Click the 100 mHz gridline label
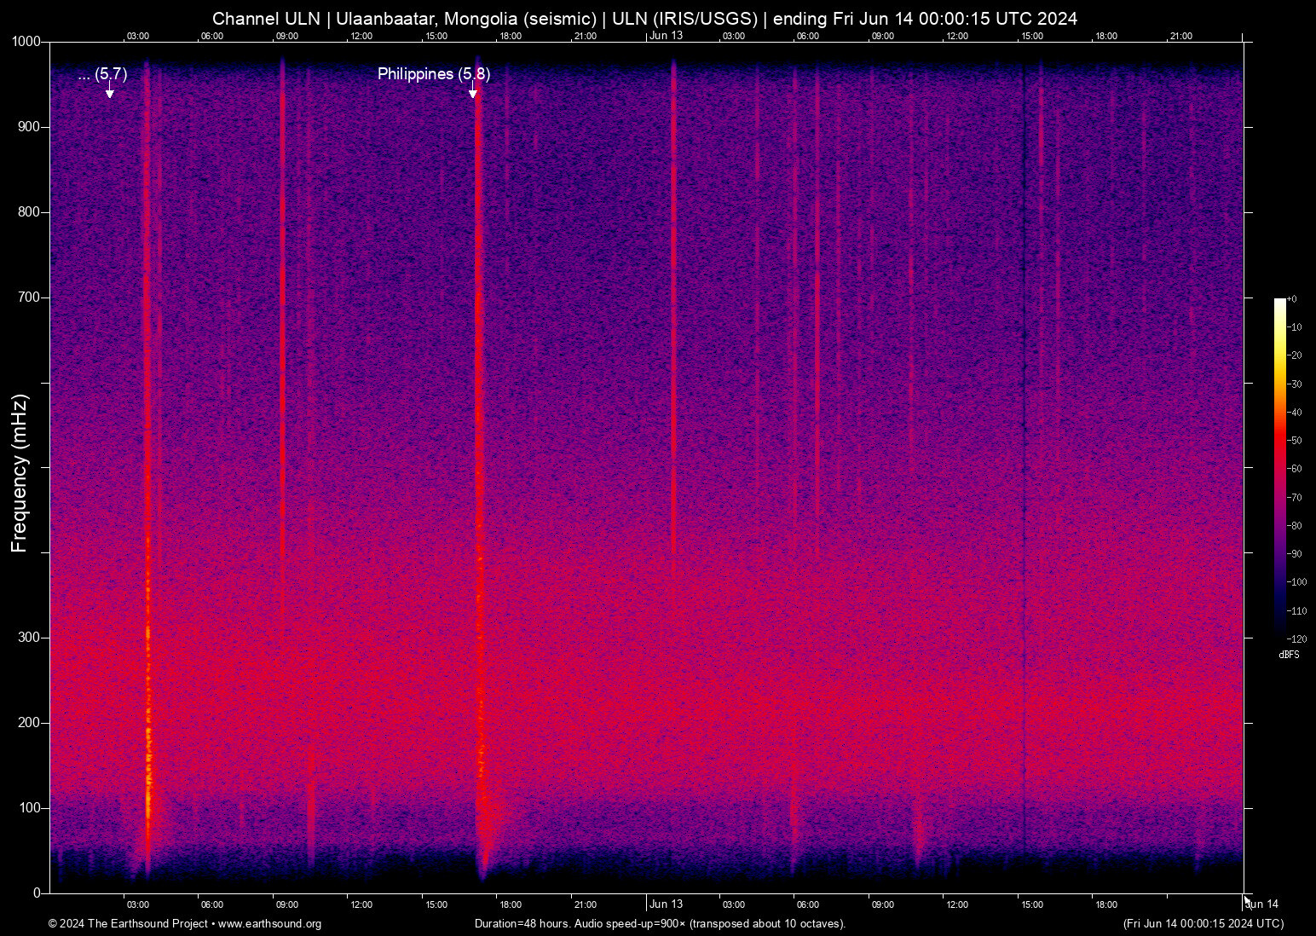Image resolution: width=1316 pixels, height=936 pixels. pos(29,806)
